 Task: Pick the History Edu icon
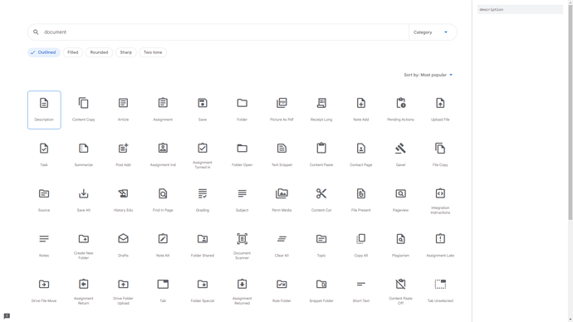(123, 194)
